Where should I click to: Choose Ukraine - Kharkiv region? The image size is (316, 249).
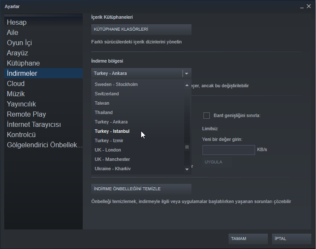pyautogui.click(x=138, y=169)
